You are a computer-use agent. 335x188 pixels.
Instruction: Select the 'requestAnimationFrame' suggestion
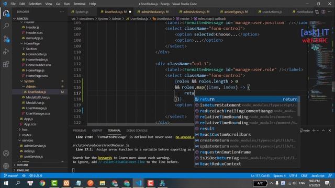[247, 152]
